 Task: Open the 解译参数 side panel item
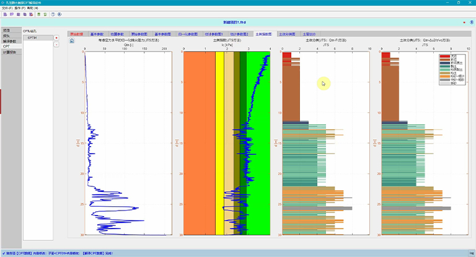(x=9, y=41)
